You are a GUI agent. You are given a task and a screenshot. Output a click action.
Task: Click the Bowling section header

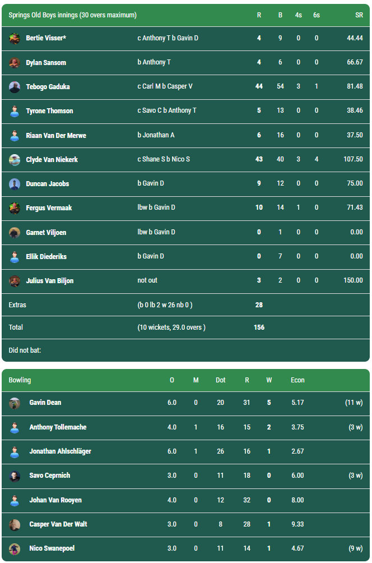(x=20, y=380)
